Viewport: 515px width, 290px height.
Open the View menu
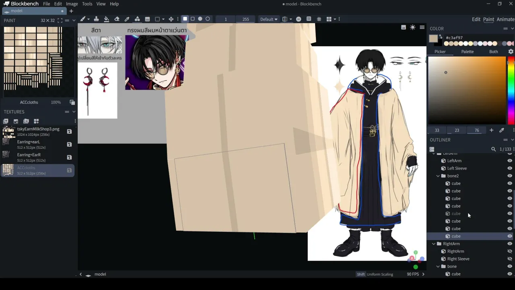tap(101, 4)
